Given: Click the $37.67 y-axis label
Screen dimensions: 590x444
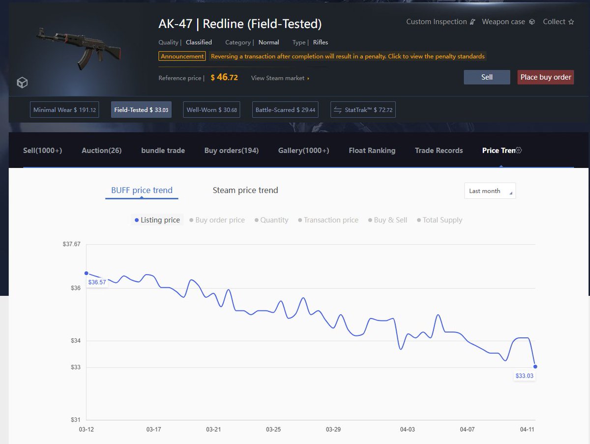Looking at the screenshot, I should click(71, 245).
